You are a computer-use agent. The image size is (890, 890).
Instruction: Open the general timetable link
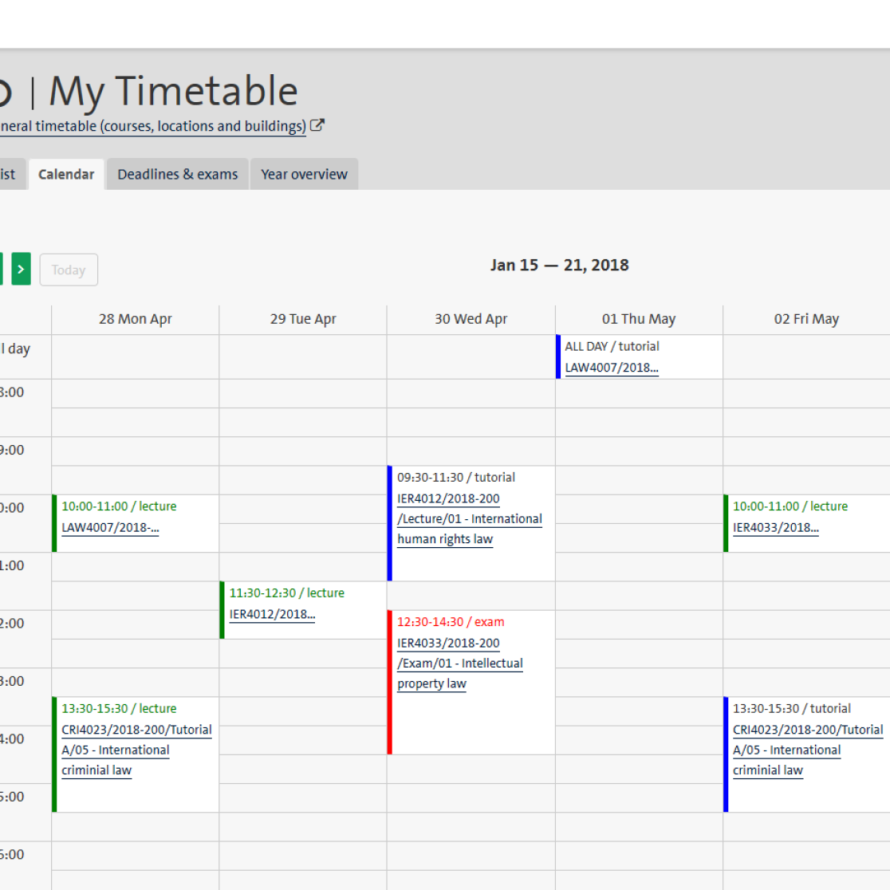(152, 126)
